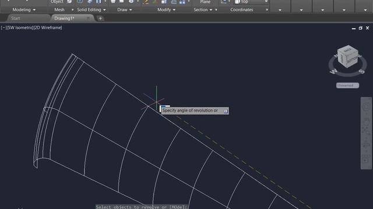
Task: Open the Mesh panel dialog launcher arrow
Action: point(72,10)
